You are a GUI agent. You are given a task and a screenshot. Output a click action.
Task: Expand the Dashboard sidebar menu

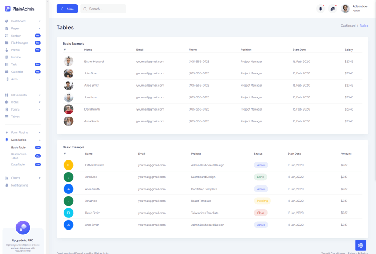point(22,21)
